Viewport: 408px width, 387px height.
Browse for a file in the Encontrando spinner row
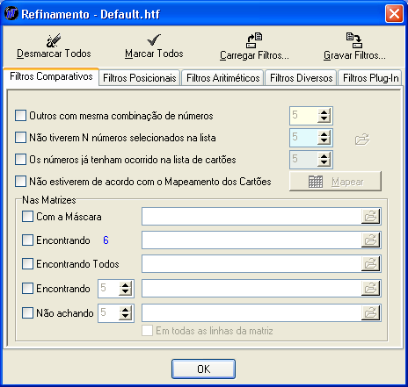tap(371, 289)
